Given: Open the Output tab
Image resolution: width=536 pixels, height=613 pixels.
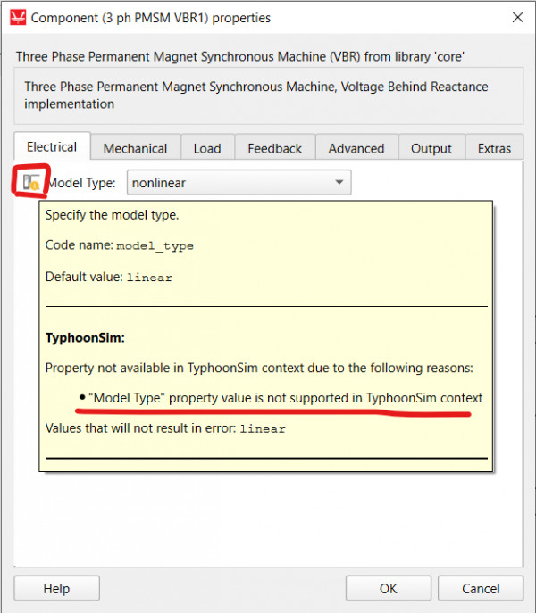Looking at the screenshot, I should (431, 148).
